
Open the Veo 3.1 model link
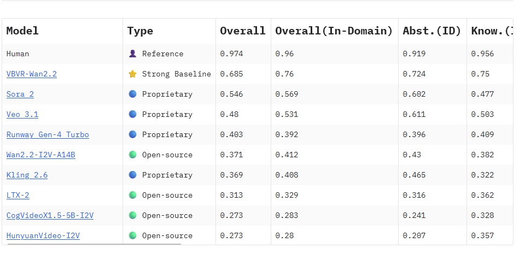pyautogui.click(x=22, y=114)
